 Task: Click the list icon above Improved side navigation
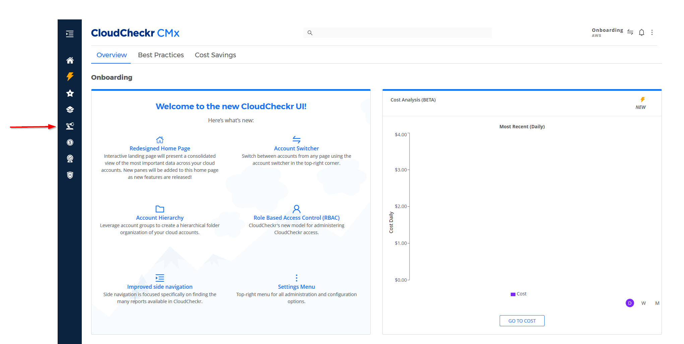pos(160,278)
